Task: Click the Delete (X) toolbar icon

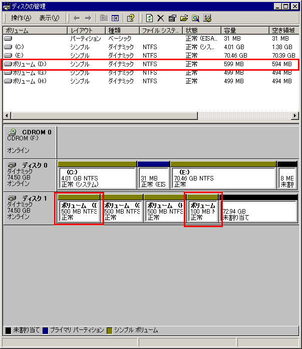Action: click(160, 18)
